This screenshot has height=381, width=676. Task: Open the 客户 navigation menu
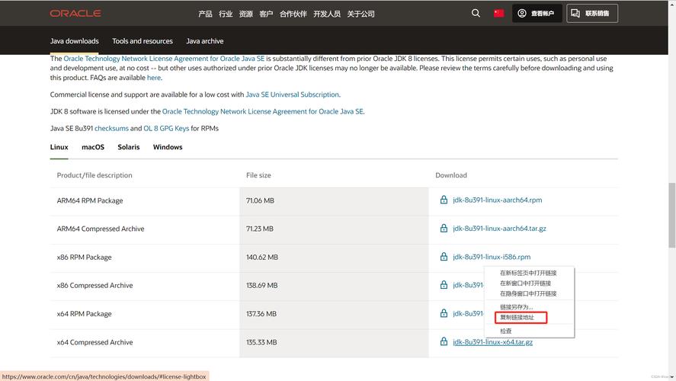click(266, 14)
